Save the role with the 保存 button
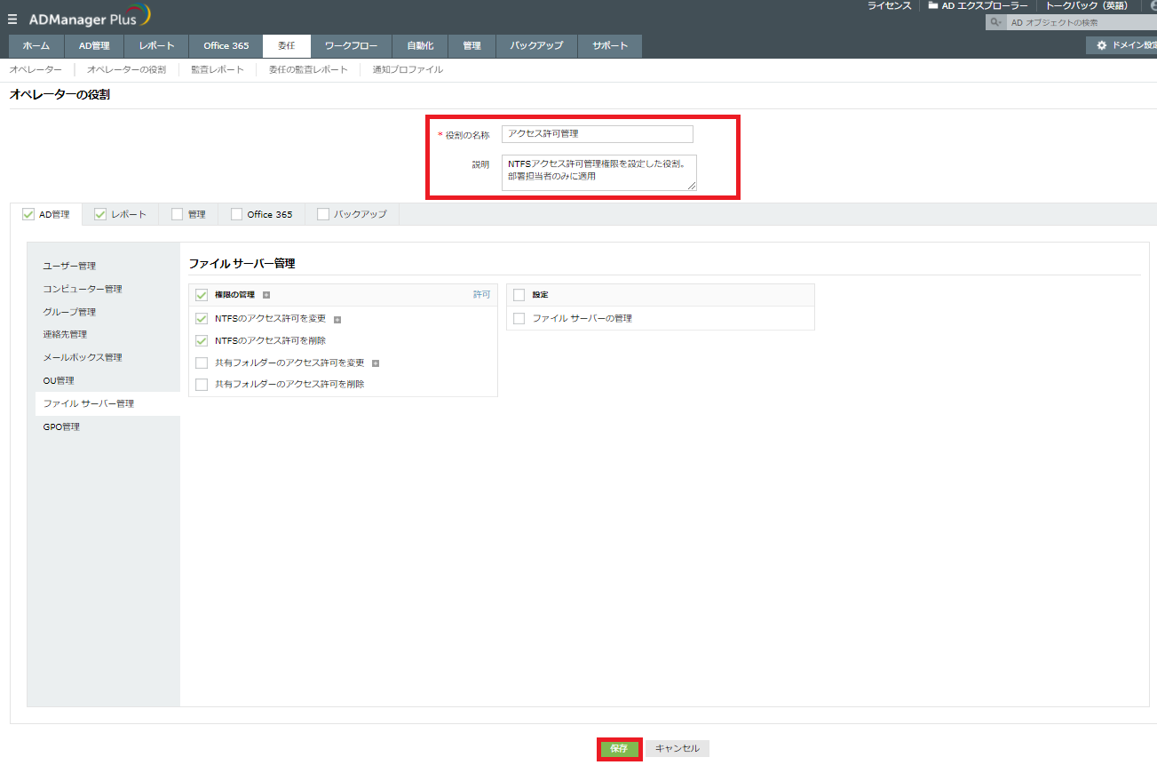This screenshot has width=1157, height=765. (619, 749)
